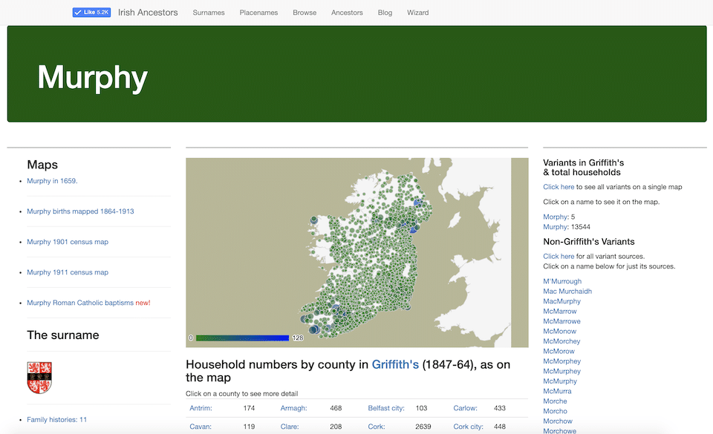Select Antrim county in the table
Image resolution: width=713 pixels, height=434 pixels.
tap(201, 408)
